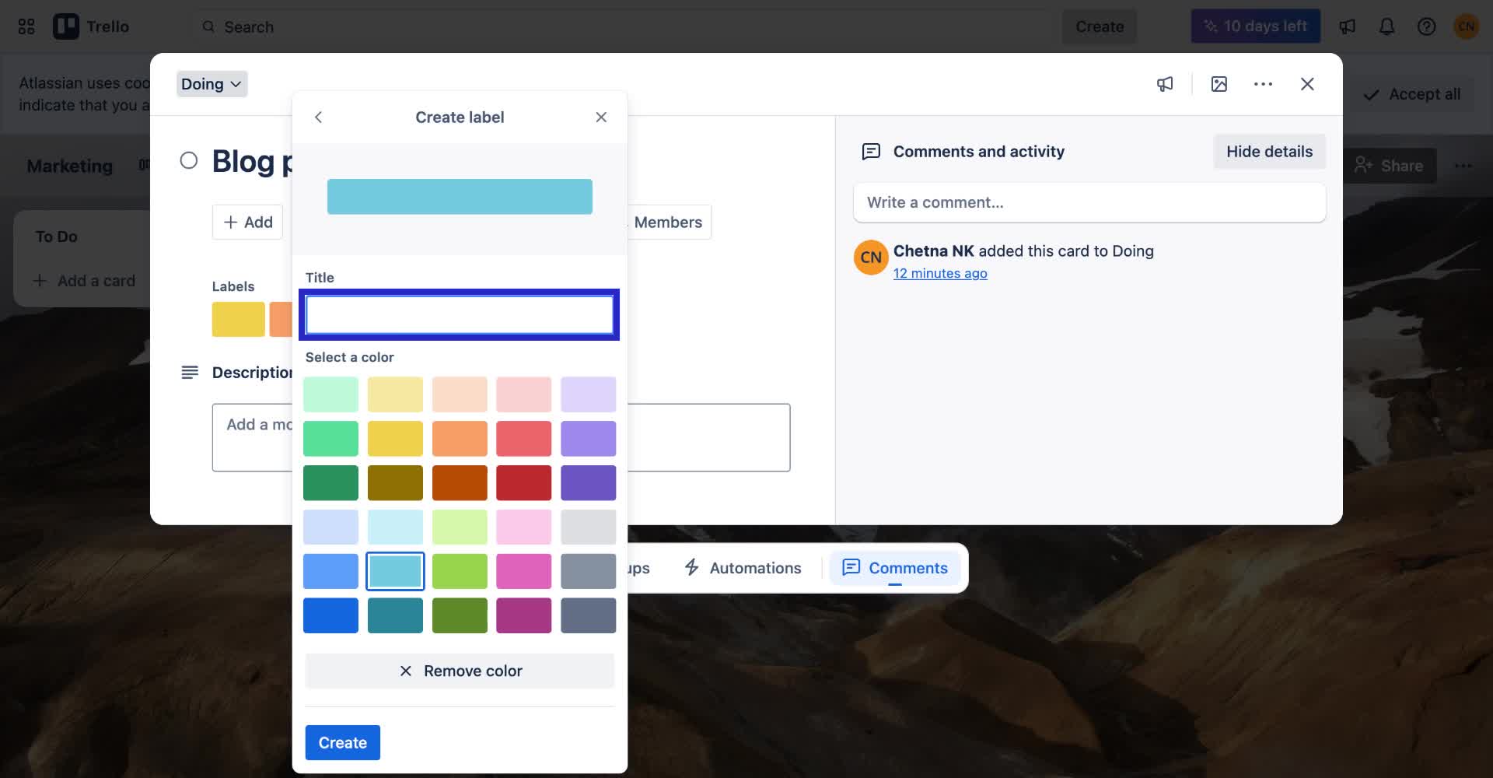1493x778 pixels.
Task: Click the search magnifier icon
Action: 208,26
